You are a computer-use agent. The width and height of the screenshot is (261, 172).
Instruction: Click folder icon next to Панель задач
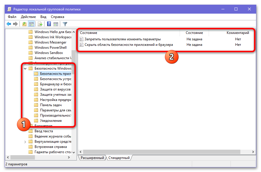click(36, 105)
